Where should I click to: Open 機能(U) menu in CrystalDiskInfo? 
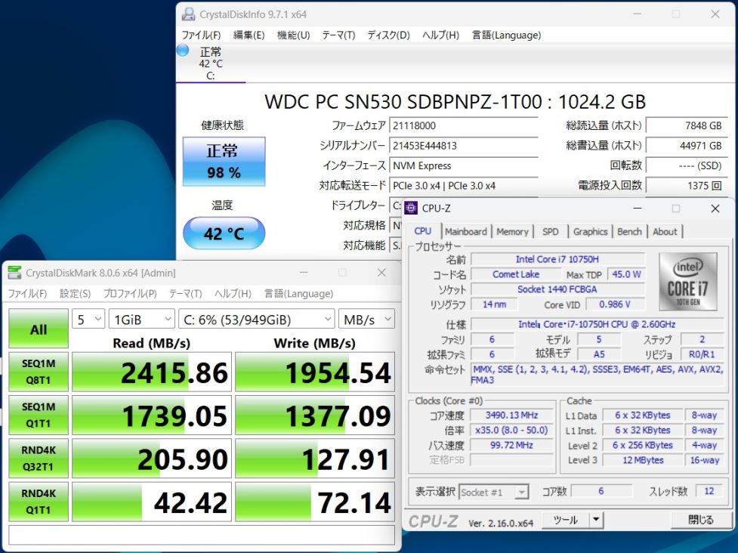tap(293, 35)
